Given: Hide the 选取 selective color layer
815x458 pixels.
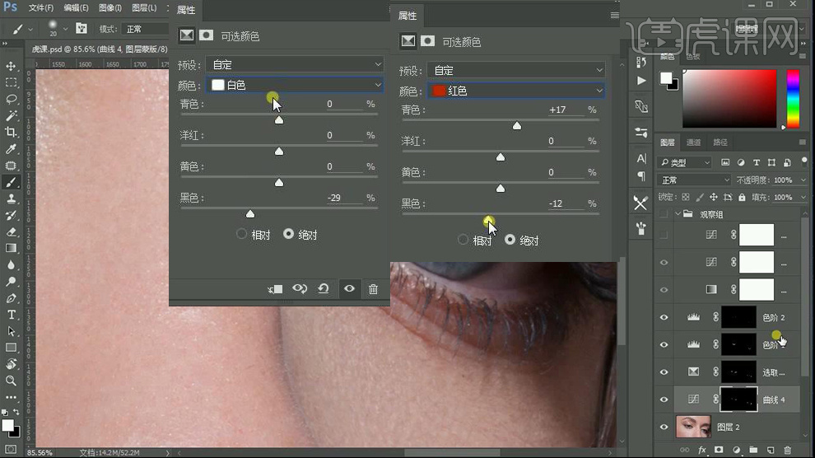Looking at the screenshot, I should tap(664, 372).
